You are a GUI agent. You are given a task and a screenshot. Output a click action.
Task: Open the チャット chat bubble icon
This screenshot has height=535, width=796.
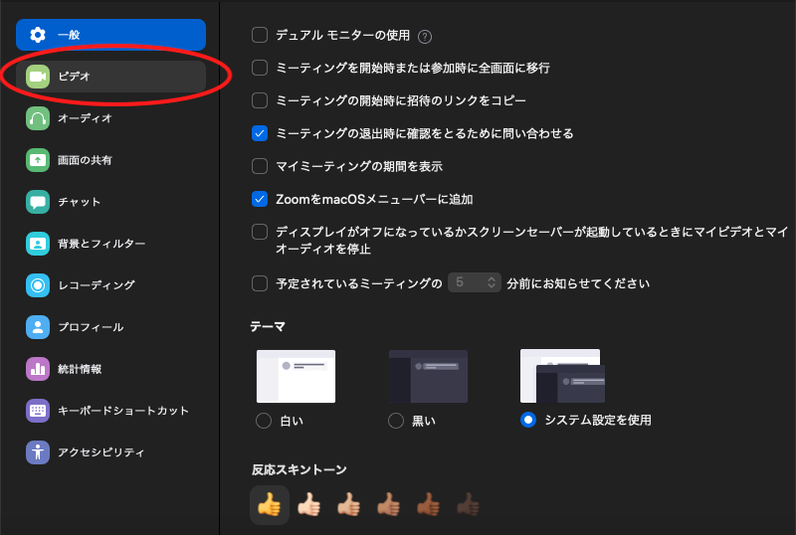pos(38,202)
